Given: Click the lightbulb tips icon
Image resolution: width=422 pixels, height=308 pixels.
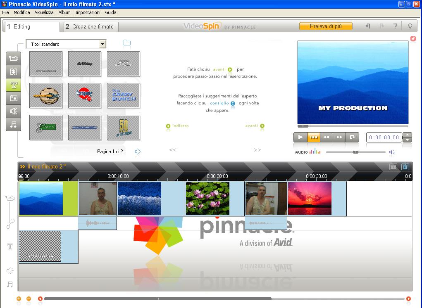Looking at the screenshot, I should point(410,26).
